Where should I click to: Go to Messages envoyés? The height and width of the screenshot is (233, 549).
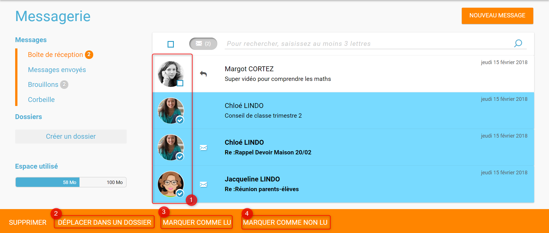[x=57, y=70]
